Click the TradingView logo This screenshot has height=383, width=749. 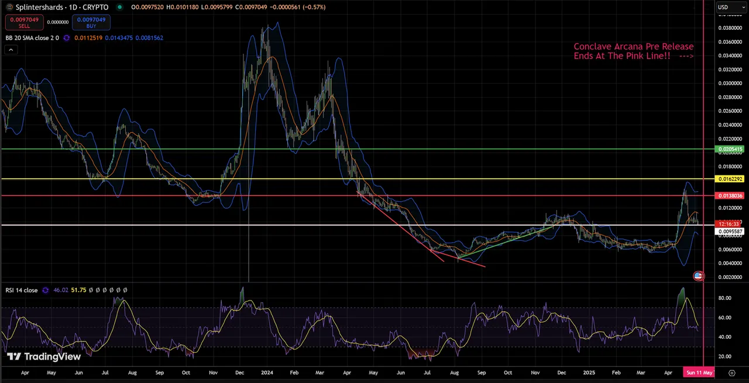44,356
